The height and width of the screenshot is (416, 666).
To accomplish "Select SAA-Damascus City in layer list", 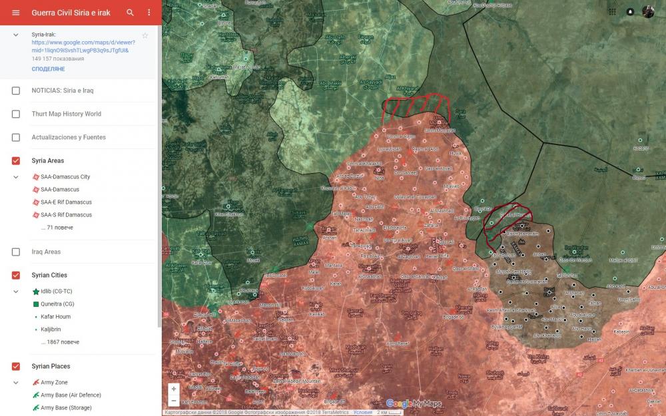I will [x=65, y=177].
